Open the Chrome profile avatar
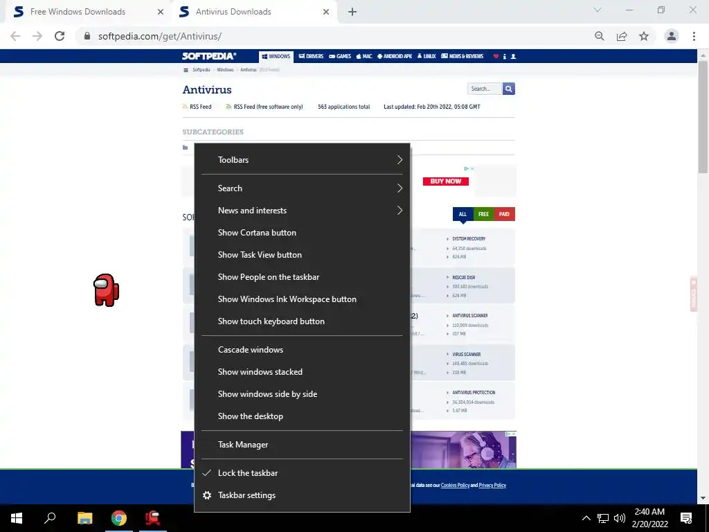Viewport: 709px width, 532px height. [672, 36]
